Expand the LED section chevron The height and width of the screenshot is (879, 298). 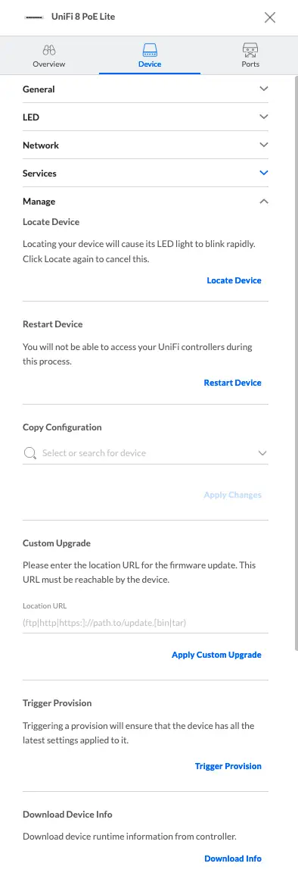point(265,117)
